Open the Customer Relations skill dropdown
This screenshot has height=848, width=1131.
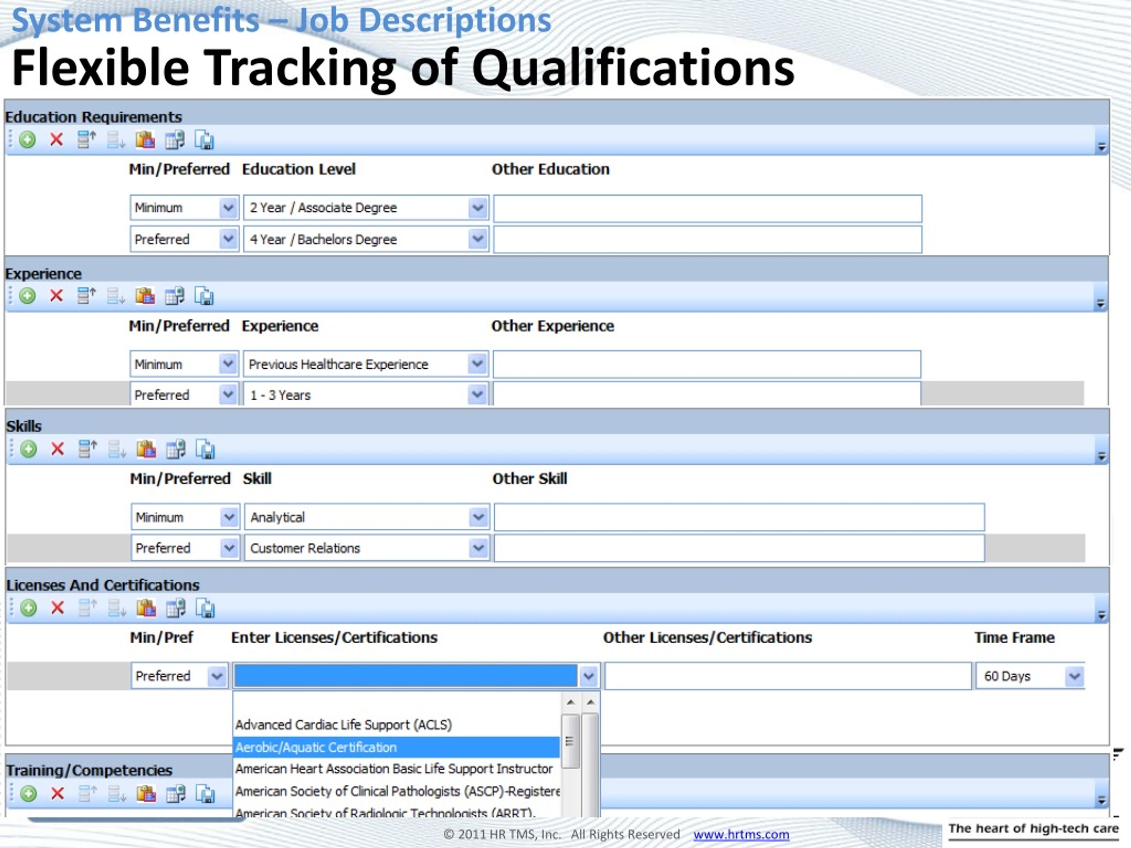click(478, 548)
